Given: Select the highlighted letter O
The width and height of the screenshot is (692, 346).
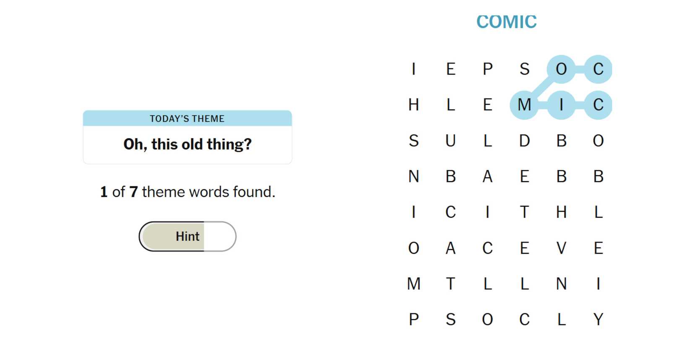Looking at the screenshot, I should (561, 69).
